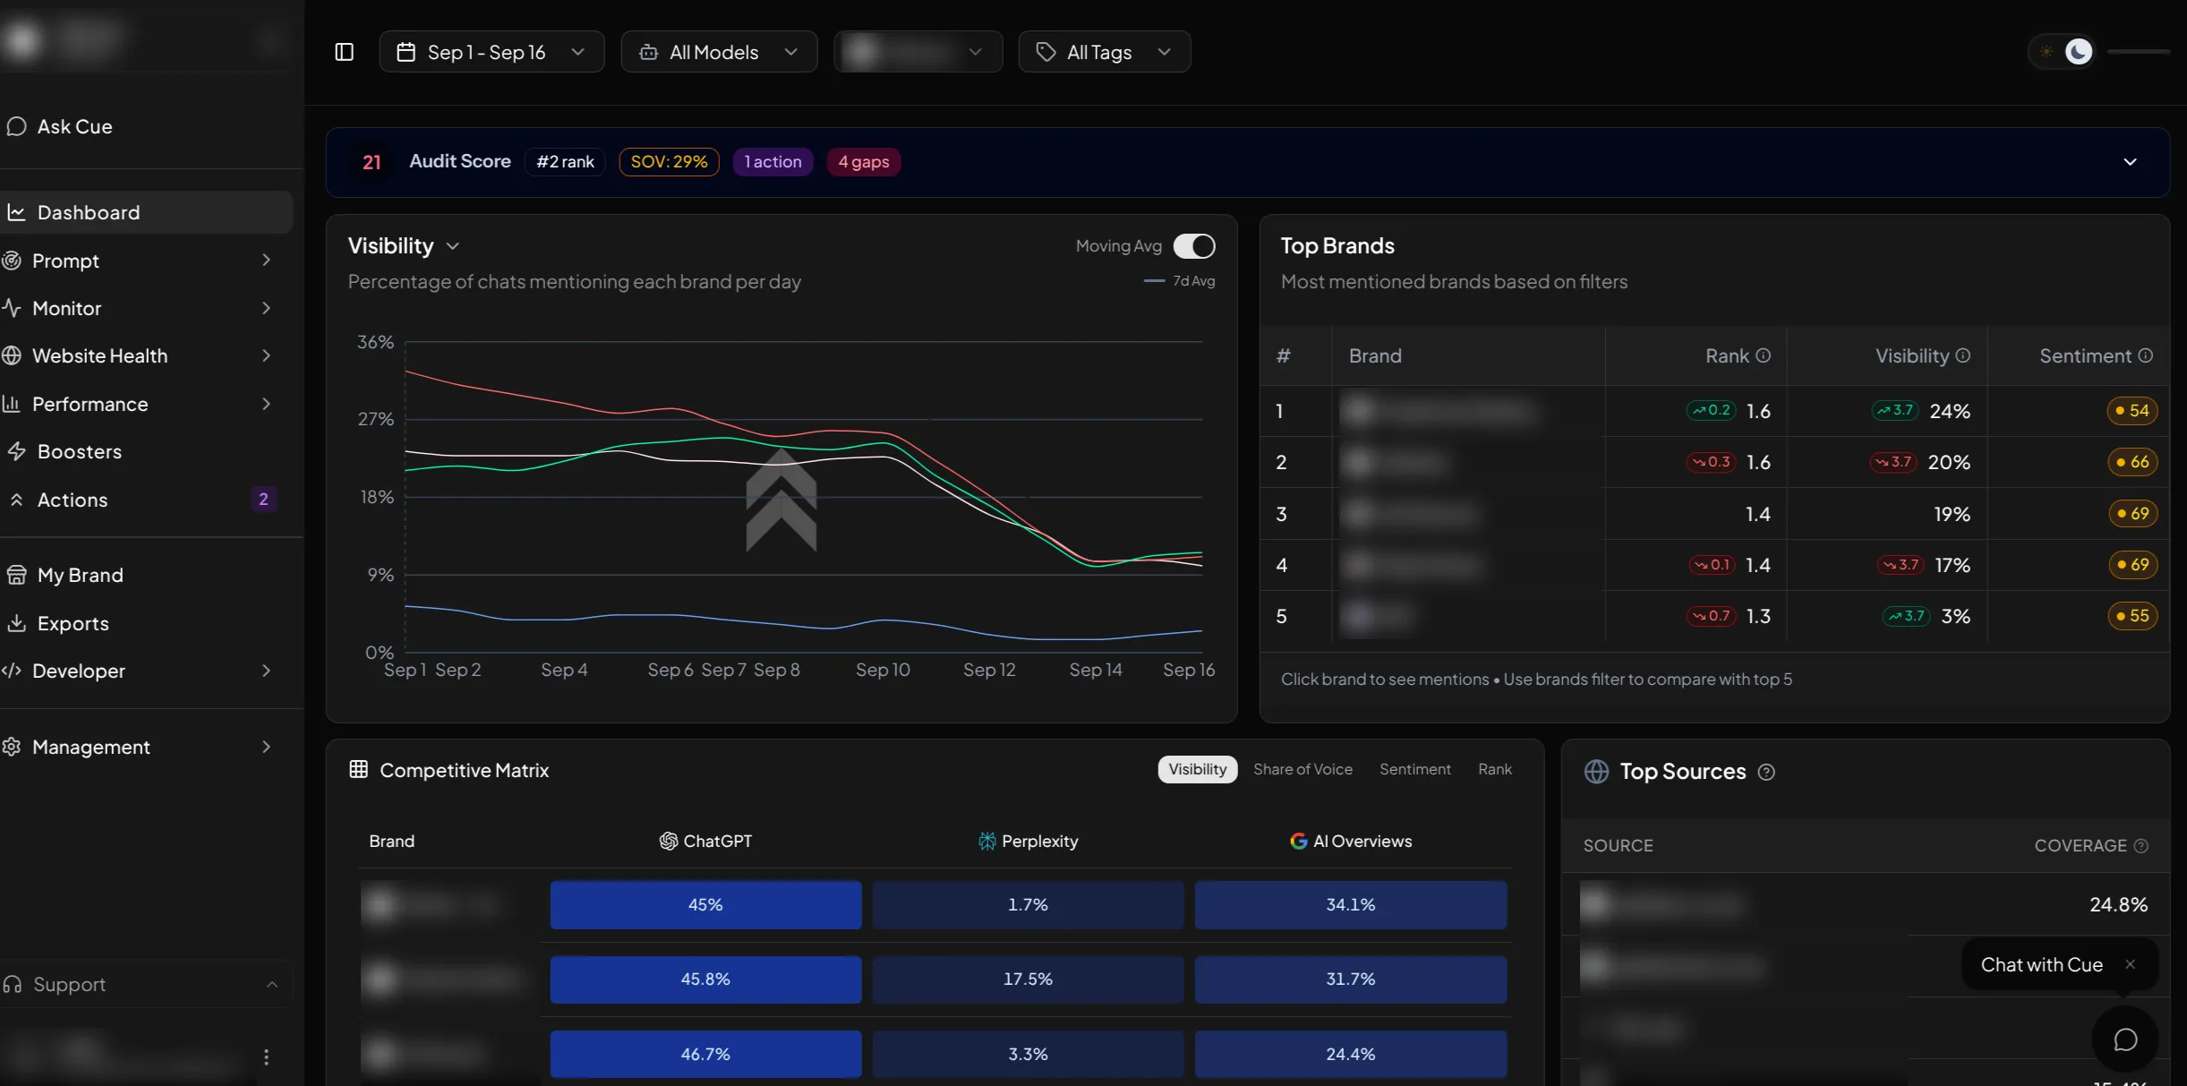Toggle the sidebar panel icon
2187x1086 pixels.
344,52
